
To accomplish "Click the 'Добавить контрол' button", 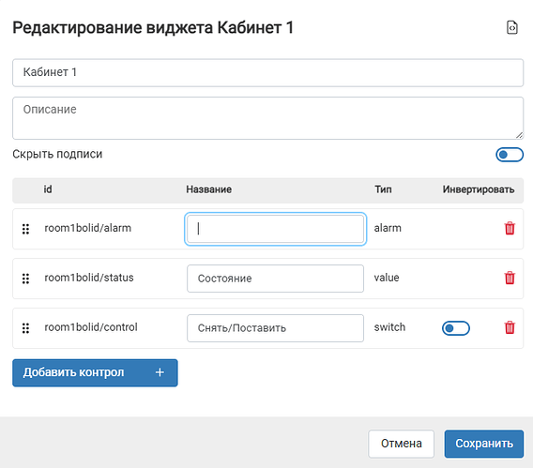I will pyautogui.click(x=95, y=372).
